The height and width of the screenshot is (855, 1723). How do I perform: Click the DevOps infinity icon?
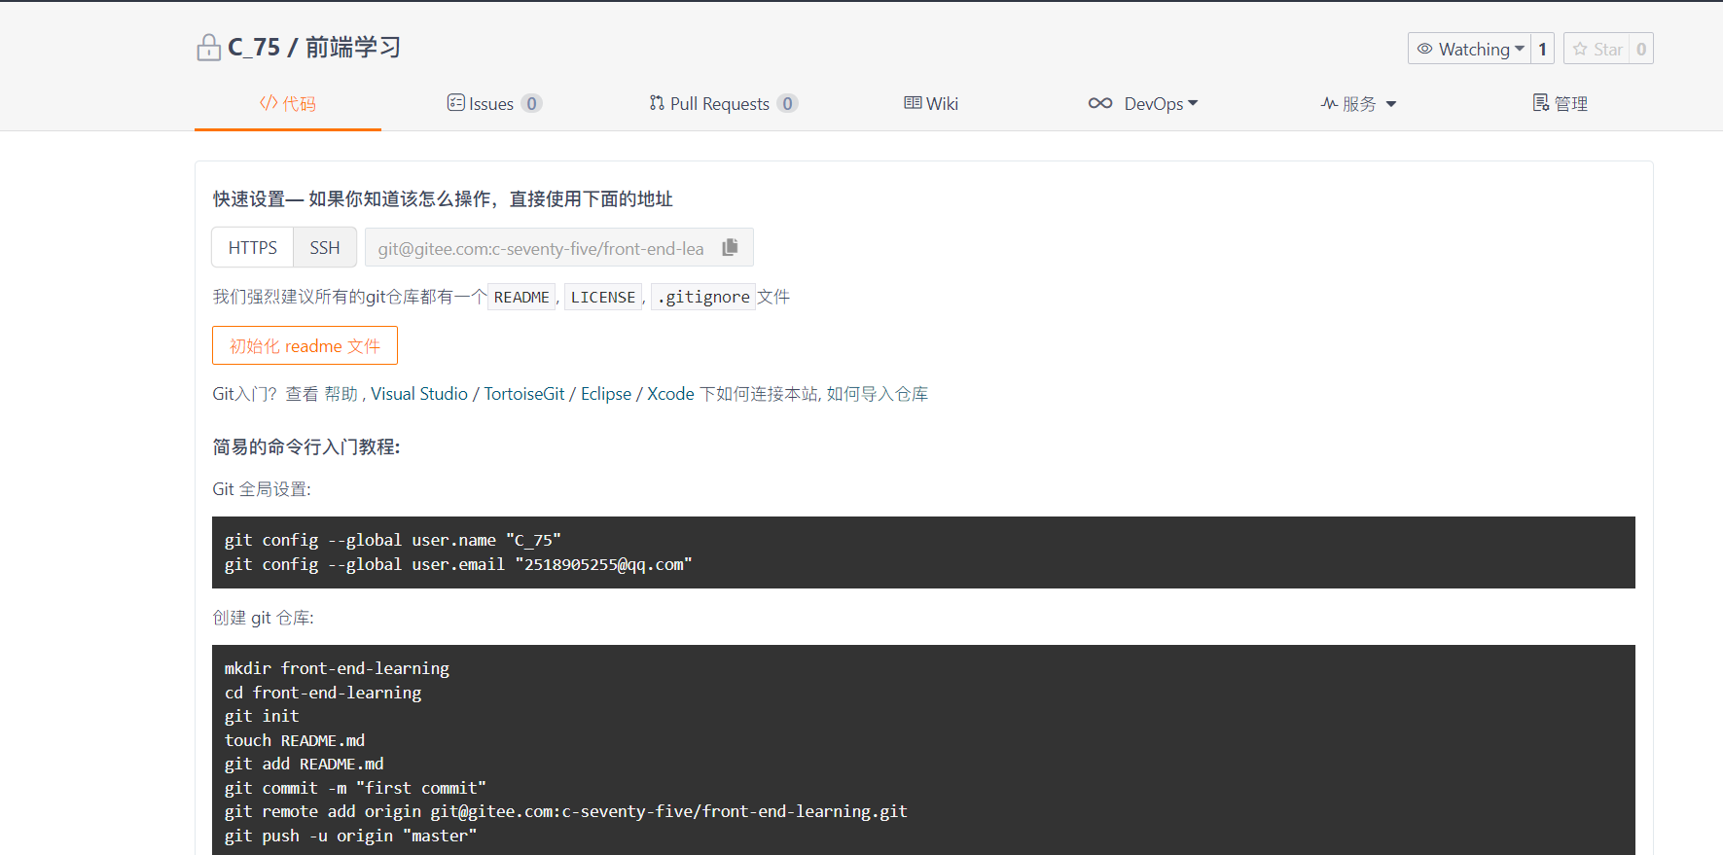(x=1100, y=103)
